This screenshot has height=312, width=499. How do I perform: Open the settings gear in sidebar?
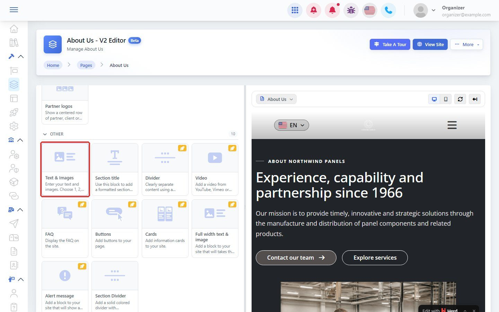[14, 126]
